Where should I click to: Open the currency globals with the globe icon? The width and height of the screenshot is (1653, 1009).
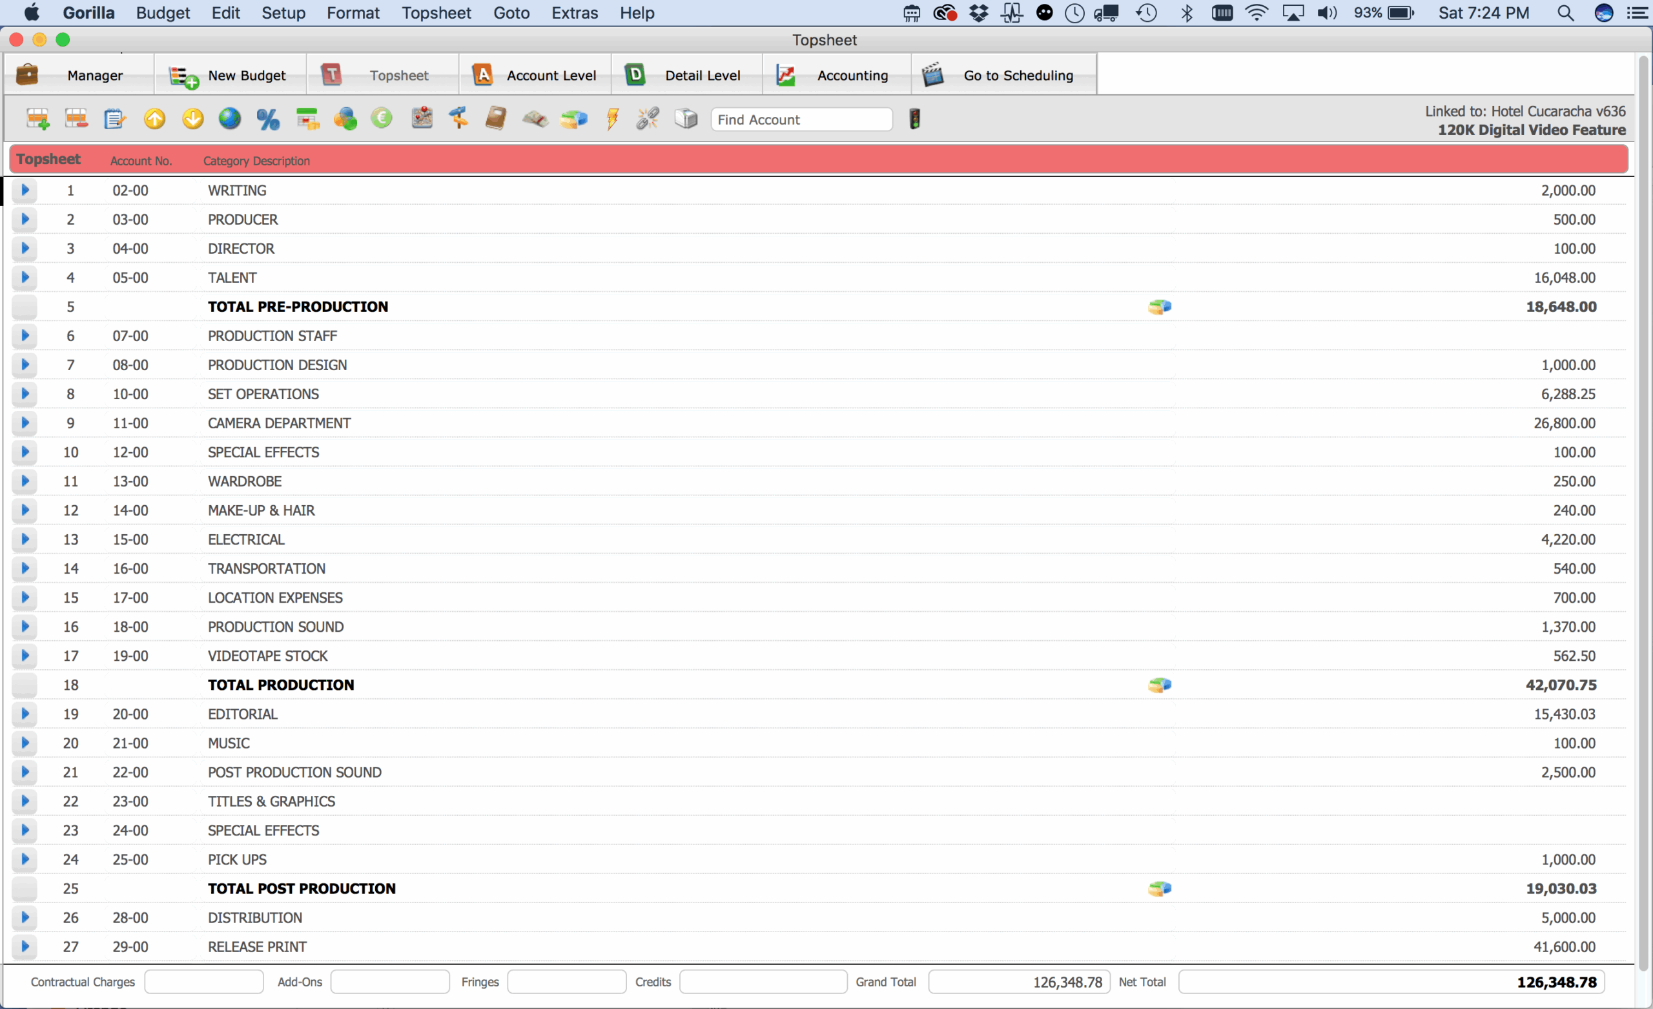(x=229, y=119)
